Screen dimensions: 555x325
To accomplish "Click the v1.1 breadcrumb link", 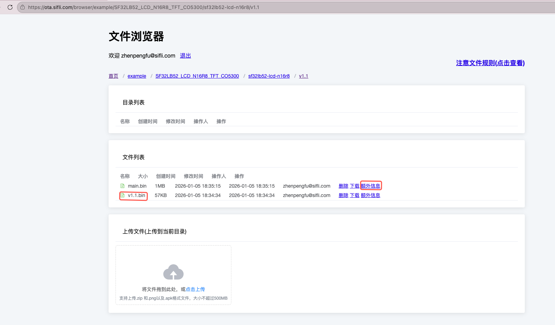I will point(304,76).
